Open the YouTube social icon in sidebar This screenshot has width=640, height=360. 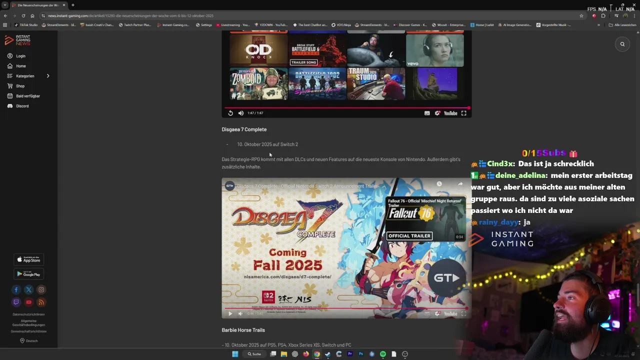(x=28, y=302)
